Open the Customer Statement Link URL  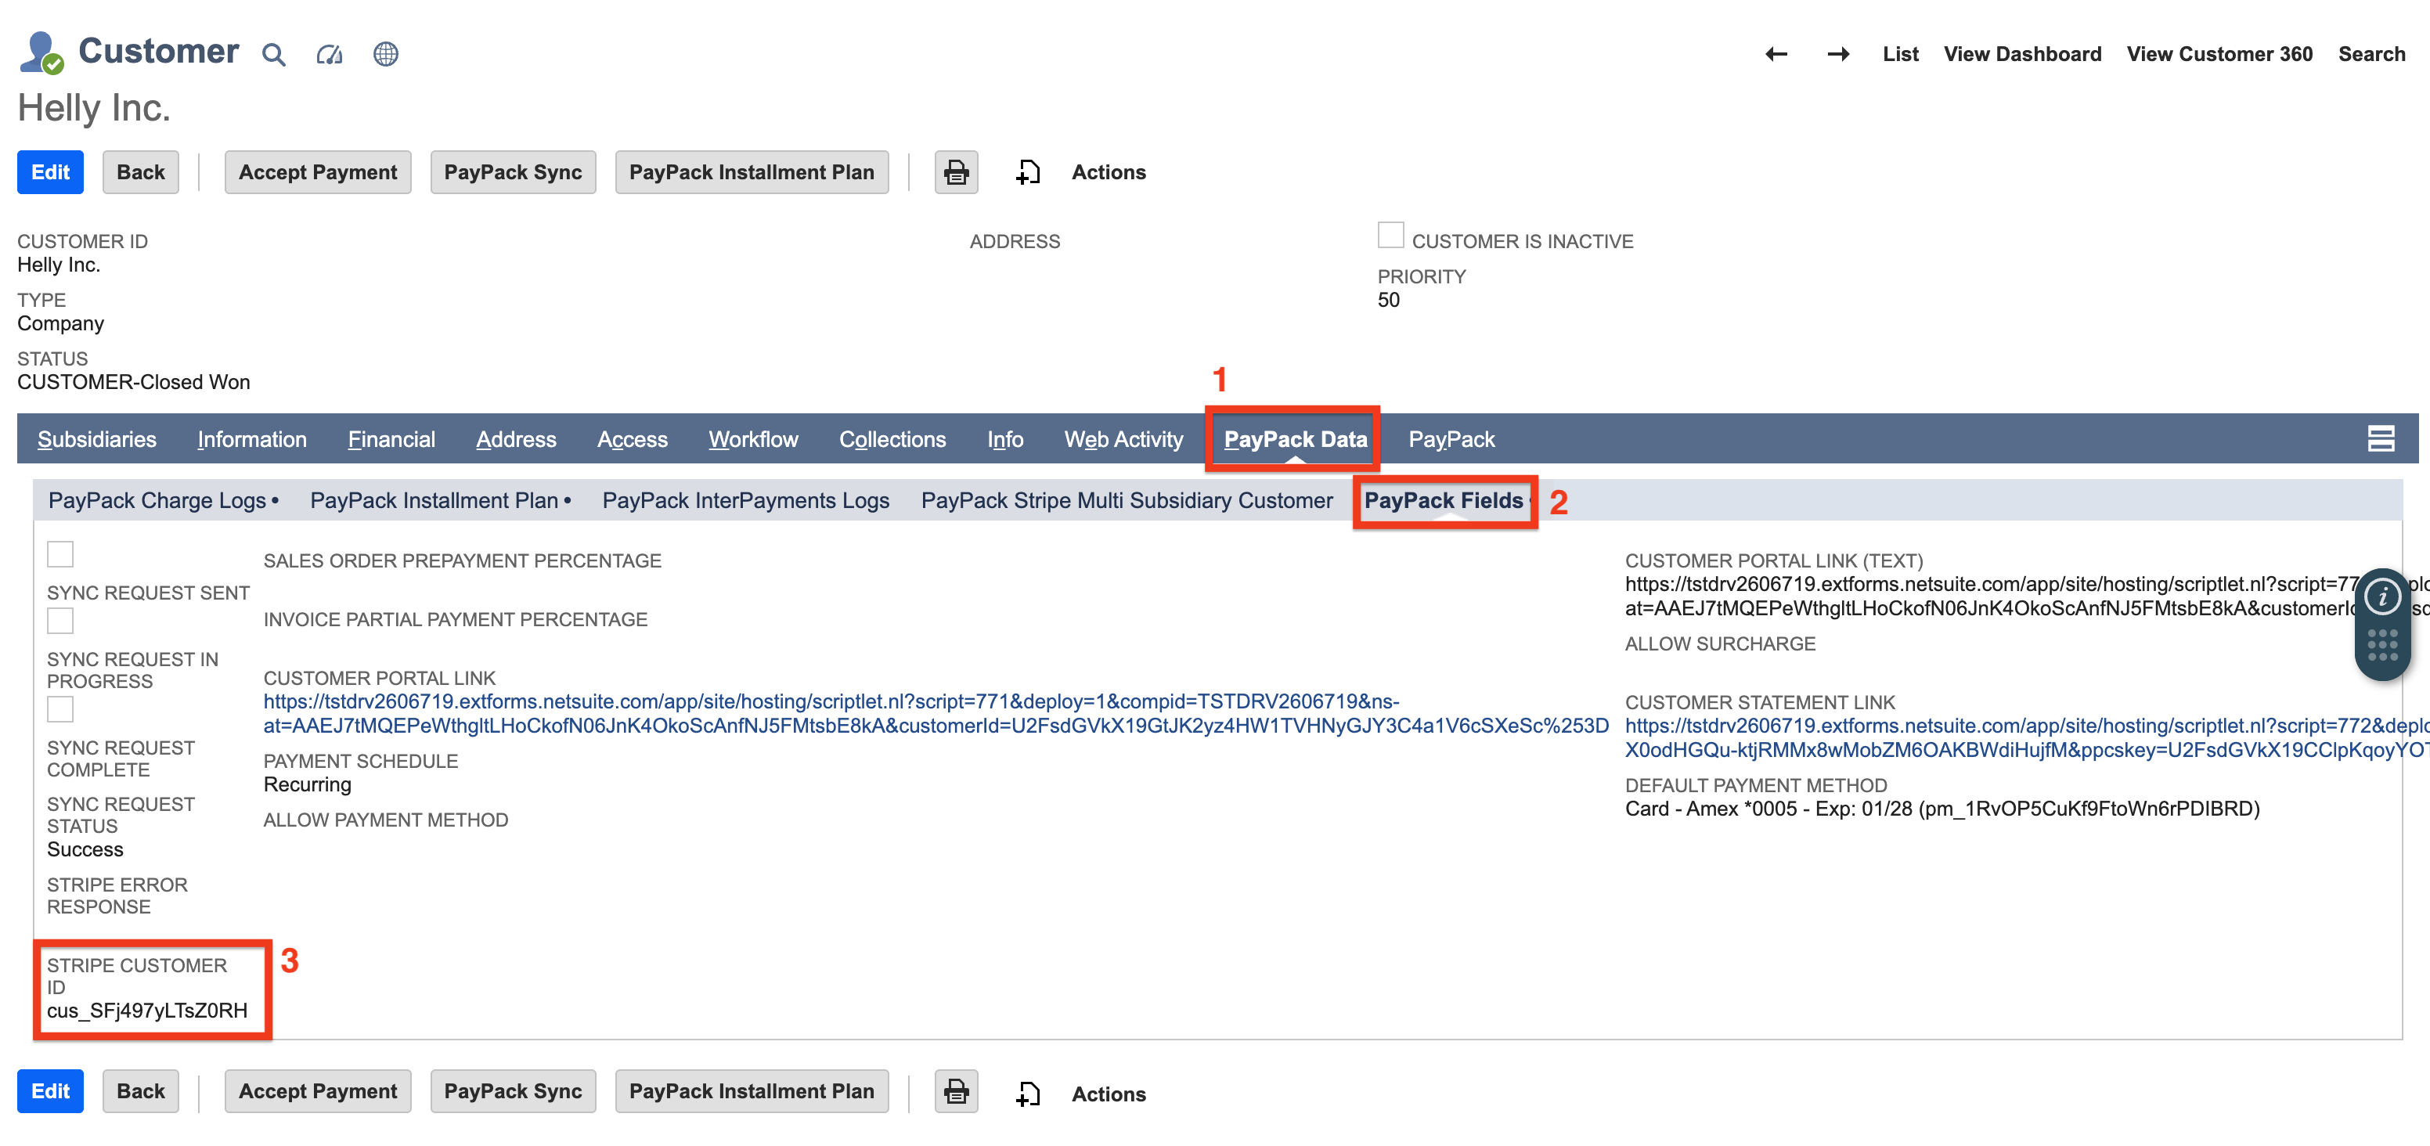tap(2026, 738)
